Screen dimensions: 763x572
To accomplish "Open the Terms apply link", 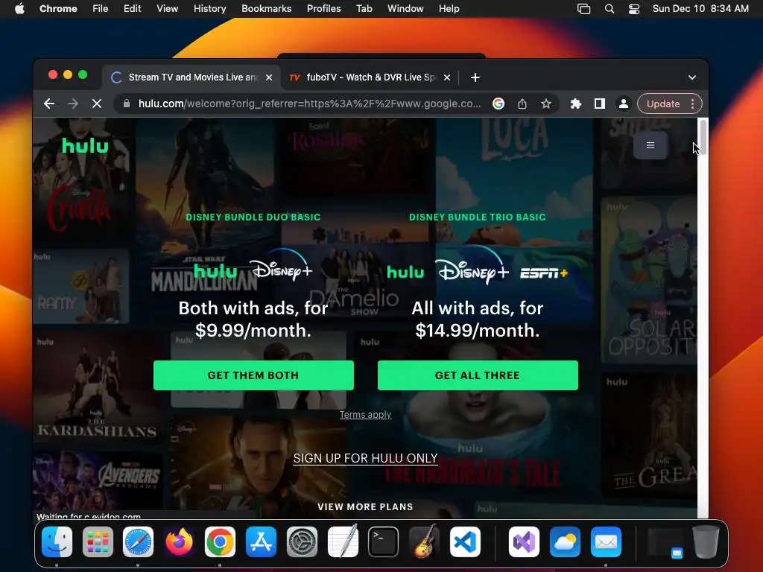I will click(x=365, y=414).
